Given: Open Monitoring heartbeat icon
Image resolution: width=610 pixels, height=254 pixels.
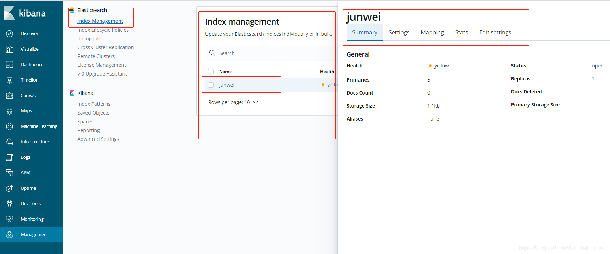Looking at the screenshot, I should point(9,219).
